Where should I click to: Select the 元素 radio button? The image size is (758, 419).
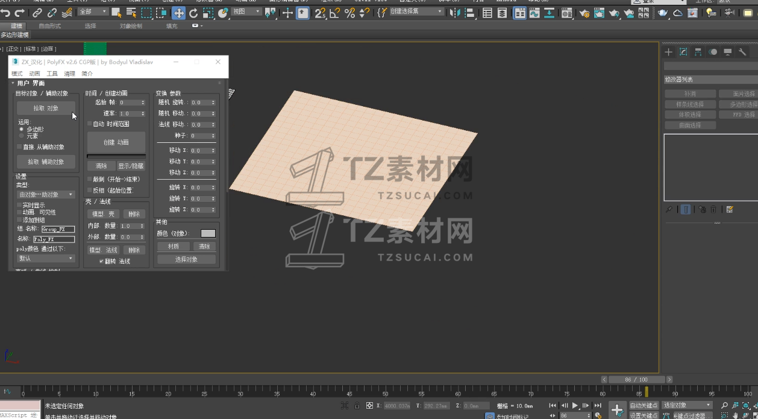(x=22, y=136)
